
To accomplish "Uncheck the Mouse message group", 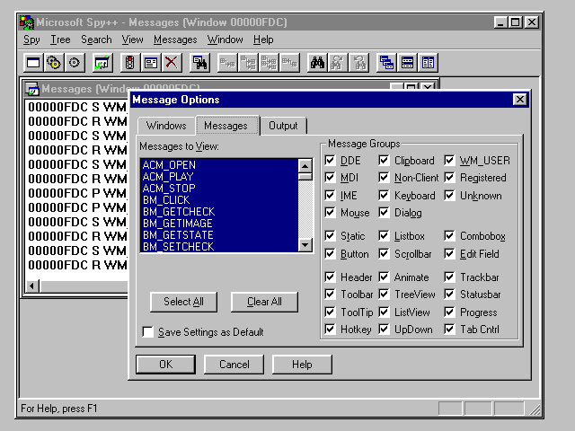I will click(330, 213).
